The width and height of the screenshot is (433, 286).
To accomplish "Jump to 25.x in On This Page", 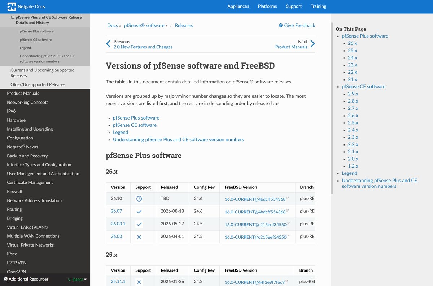I will tap(353, 51).
